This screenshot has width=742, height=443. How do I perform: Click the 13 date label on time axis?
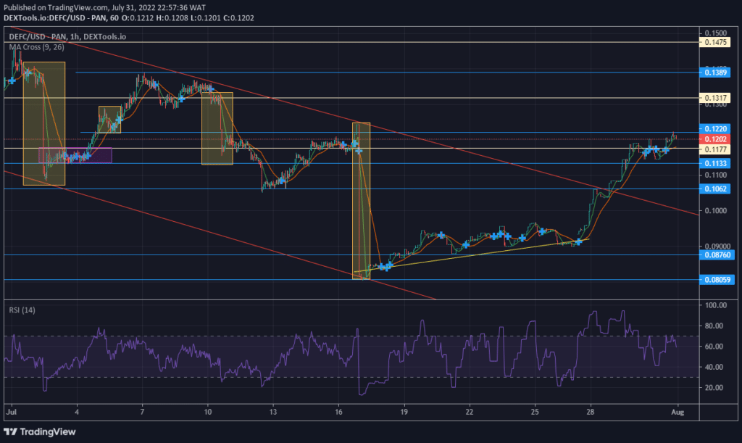tap(273, 413)
